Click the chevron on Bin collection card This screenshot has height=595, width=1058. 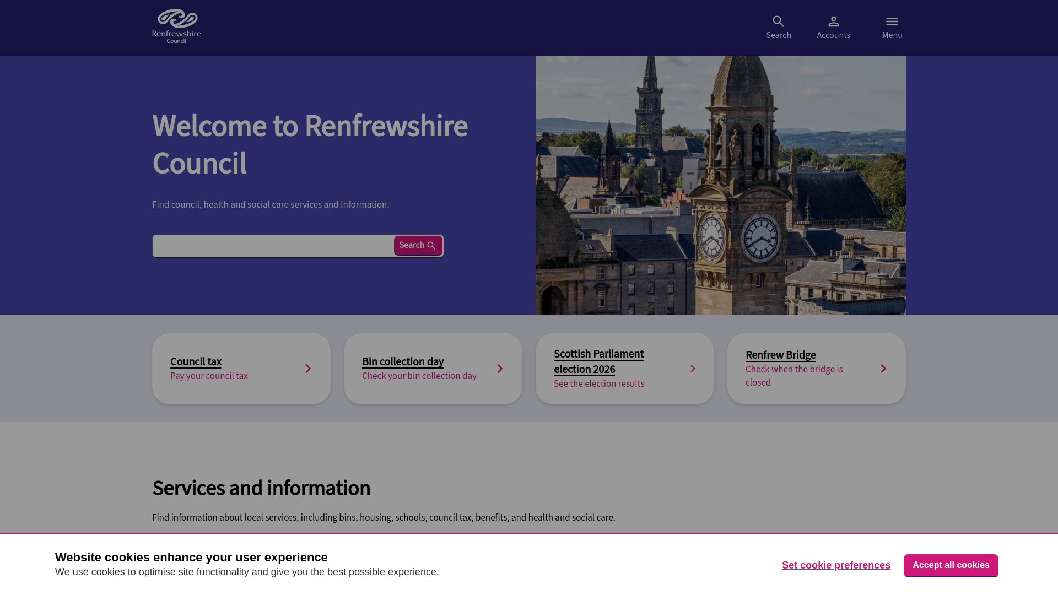click(x=500, y=369)
